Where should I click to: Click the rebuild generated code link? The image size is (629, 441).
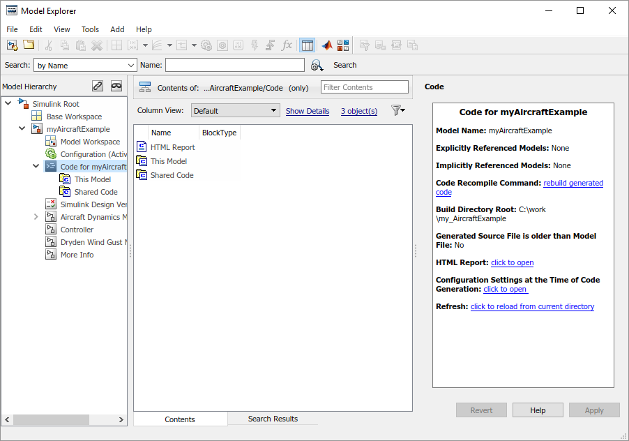pos(573,183)
